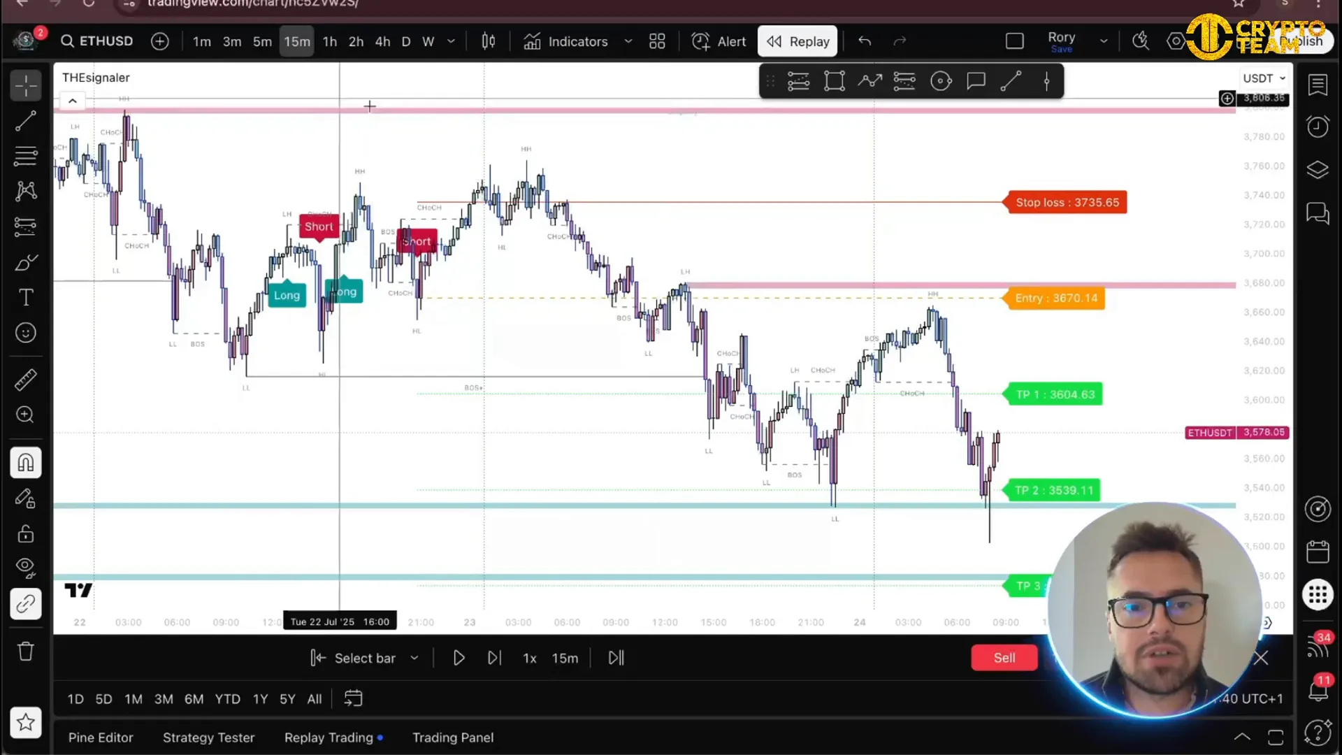Expand the Rory layout dropdown arrow

point(1104,41)
